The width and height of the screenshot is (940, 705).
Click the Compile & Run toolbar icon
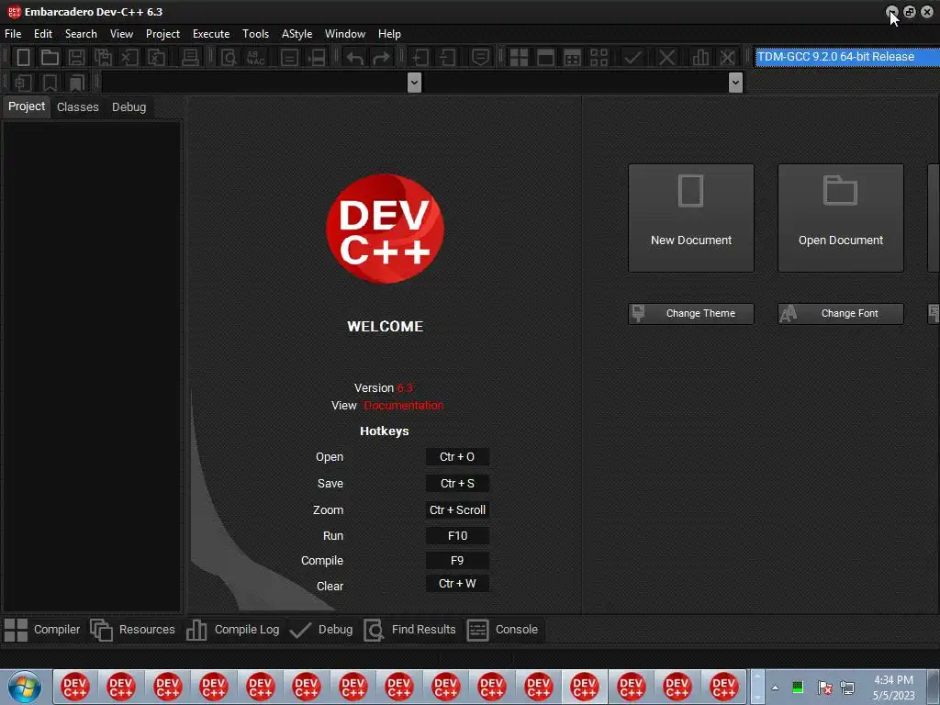pyautogui.click(x=573, y=58)
